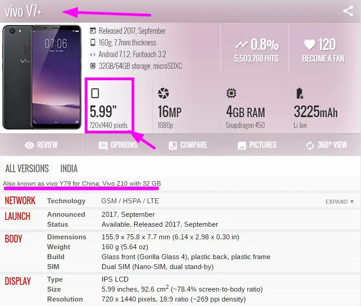This screenshot has height=306, width=361.
Task: Open the 360° View
Action: coord(326,145)
